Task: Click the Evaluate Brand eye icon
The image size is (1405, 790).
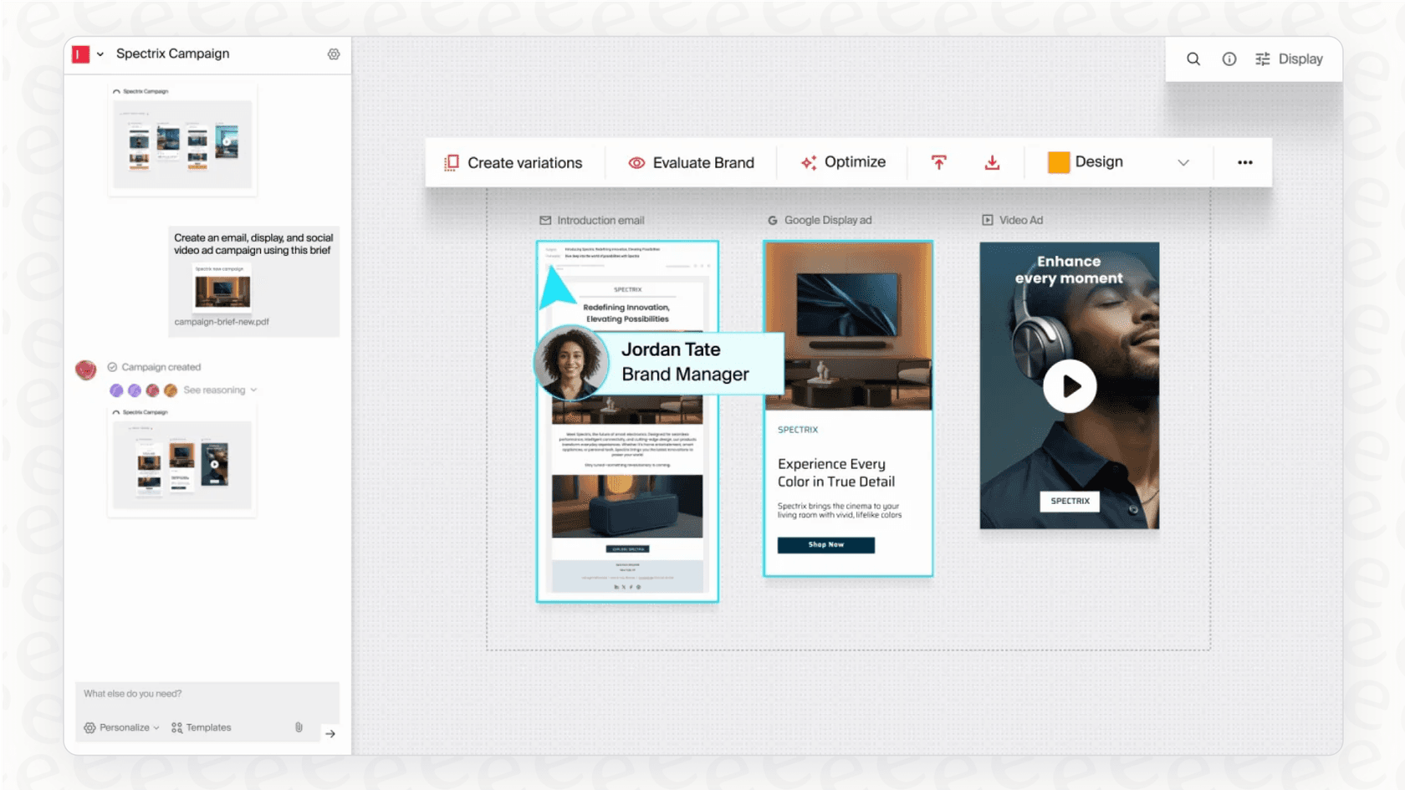Action: coord(636,162)
